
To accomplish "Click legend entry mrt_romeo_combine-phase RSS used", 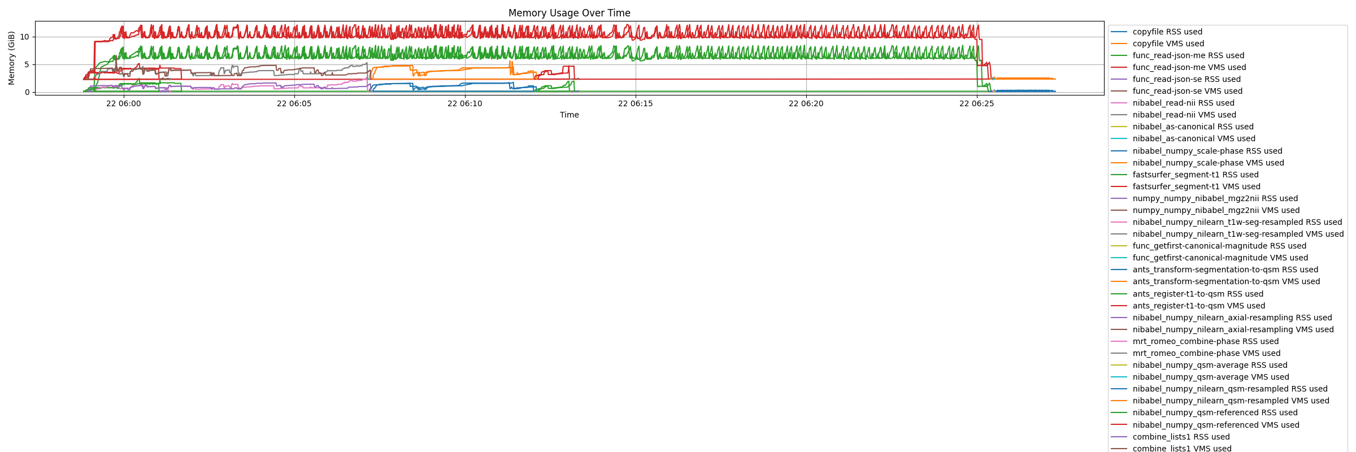I will [x=1194, y=341].
